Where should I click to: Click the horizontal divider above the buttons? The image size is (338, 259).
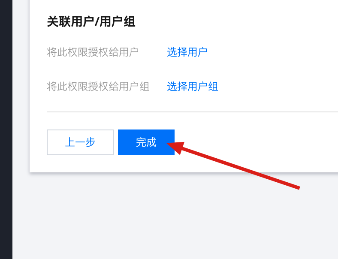pos(192,112)
